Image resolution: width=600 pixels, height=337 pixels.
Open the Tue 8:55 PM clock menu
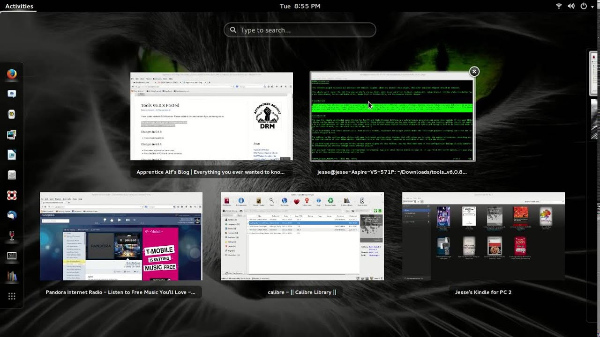[300, 6]
